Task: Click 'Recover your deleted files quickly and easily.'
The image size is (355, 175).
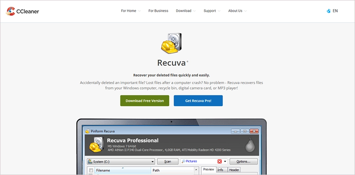Action: [x=171, y=75]
